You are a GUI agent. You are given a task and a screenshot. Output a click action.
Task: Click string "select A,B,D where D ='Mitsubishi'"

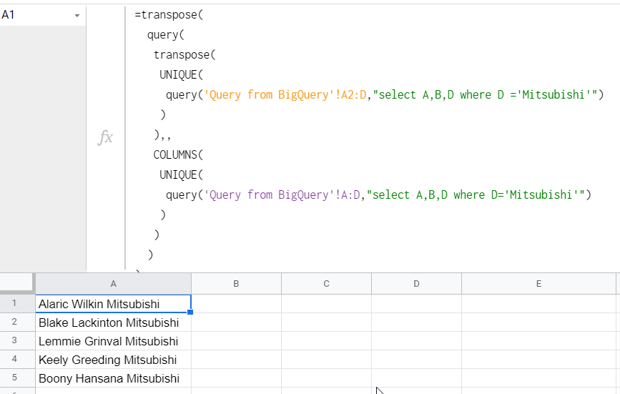pyautogui.click(x=485, y=95)
